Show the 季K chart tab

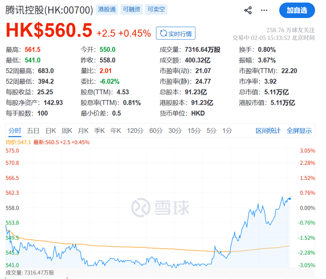[99, 130]
